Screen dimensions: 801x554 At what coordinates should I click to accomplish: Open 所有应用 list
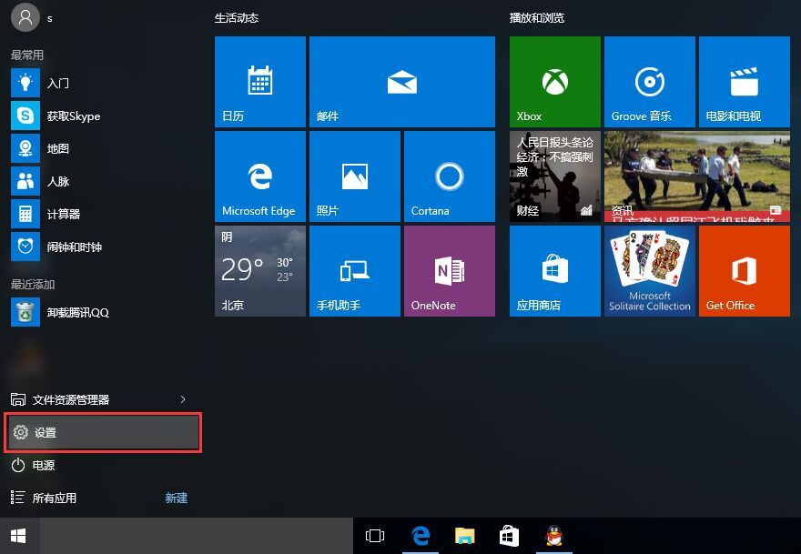55,498
